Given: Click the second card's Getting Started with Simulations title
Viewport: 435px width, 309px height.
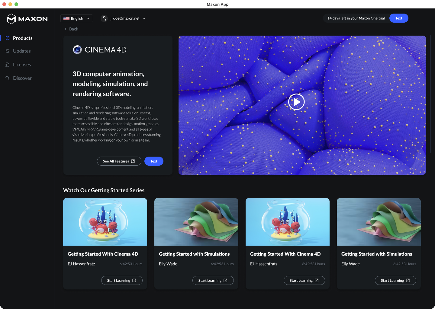Looking at the screenshot, I should click(x=194, y=254).
